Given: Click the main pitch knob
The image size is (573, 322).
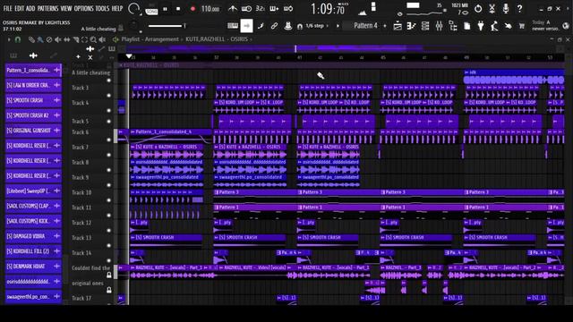Looking at the screenshot, I should [x=133, y=26].
